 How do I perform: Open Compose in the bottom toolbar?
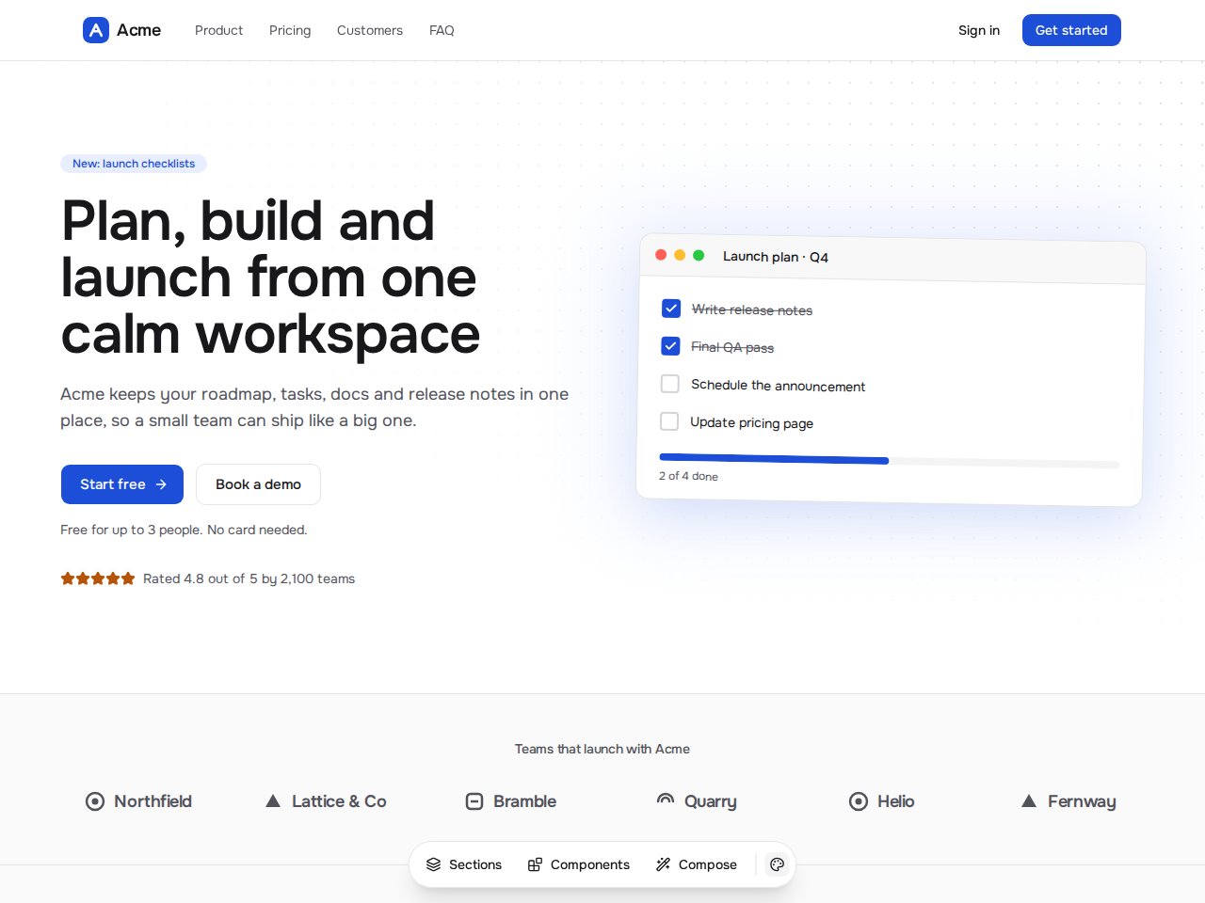[x=697, y=864]
